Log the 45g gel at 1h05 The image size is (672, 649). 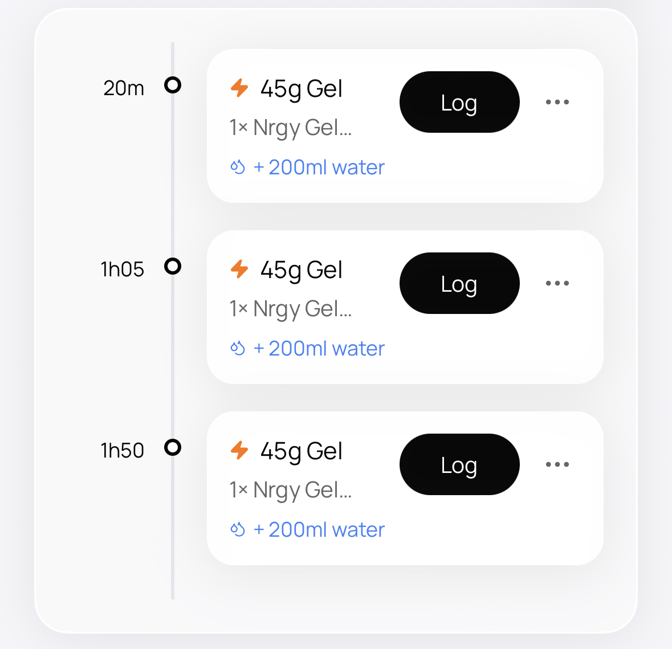[x=459, y=283]
